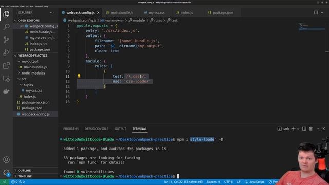Change encoding via UTF-8 status item
This screenshot has width=329, height=185.
[x=228, y=182]
